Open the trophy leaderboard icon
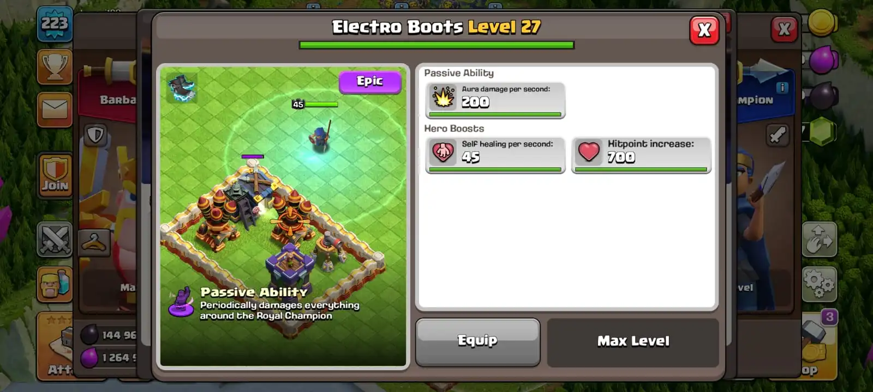The image size is (873, 392). click(x=55, y=67)
